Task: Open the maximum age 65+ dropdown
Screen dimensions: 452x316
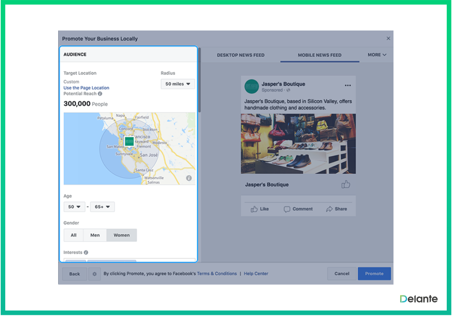Action: 102,207
